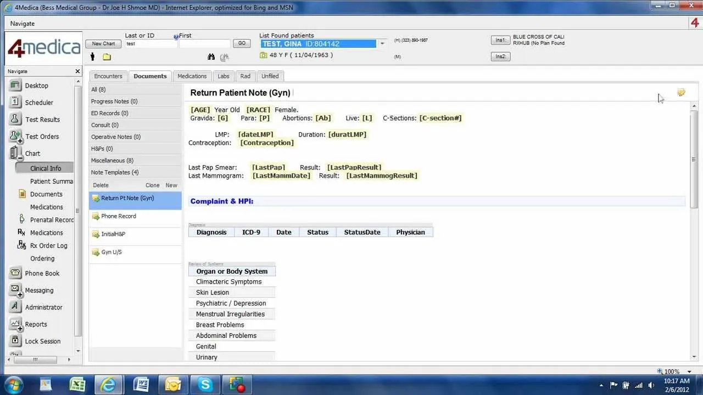Screen dimensions: 703x395
Task: Open the Encounters tab
Action: point(108,76)
